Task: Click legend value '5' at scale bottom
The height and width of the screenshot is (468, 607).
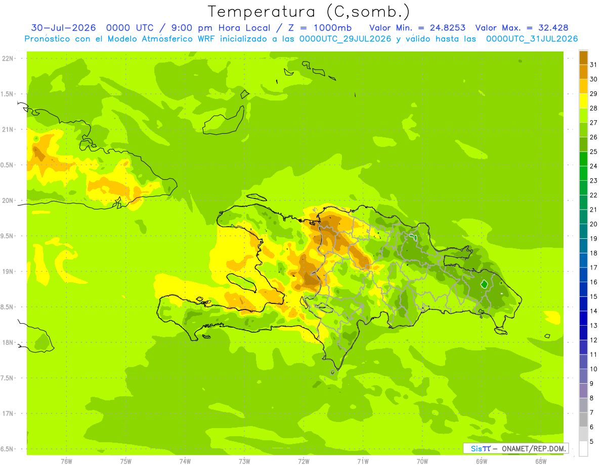Action: (x=592, y=442)
